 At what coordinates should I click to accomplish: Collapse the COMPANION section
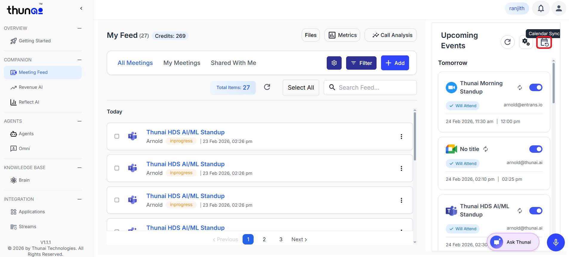pyautogui.click(x=79, y=60)
